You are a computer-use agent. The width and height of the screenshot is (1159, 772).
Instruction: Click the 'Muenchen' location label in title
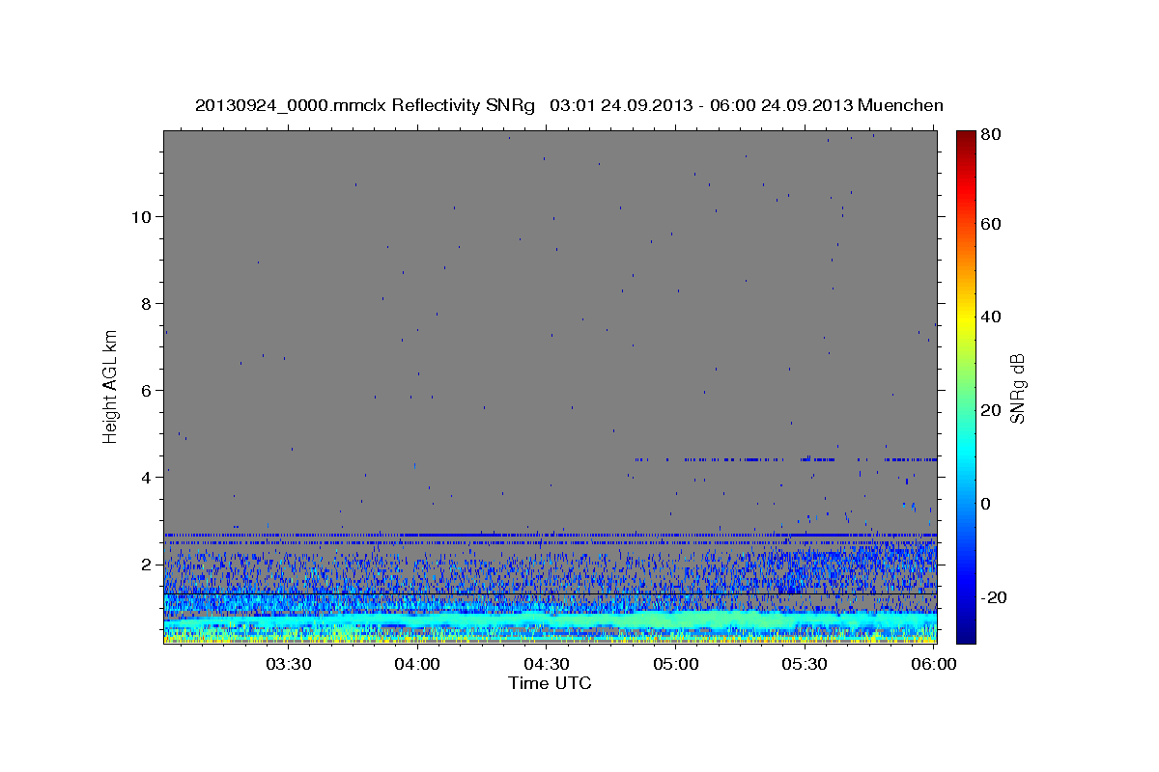tap(899, 105)
